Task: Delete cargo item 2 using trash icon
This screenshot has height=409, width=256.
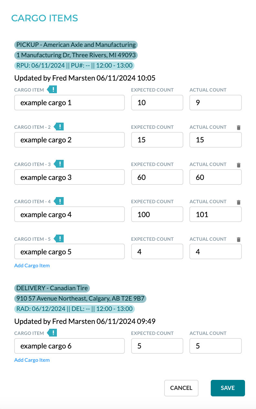Action: click(239, 127)
